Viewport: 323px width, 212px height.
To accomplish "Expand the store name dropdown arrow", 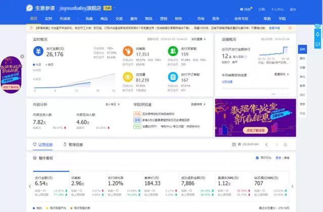I will pos(115,8).
